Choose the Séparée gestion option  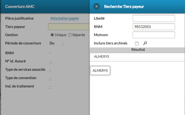(70, 35)
